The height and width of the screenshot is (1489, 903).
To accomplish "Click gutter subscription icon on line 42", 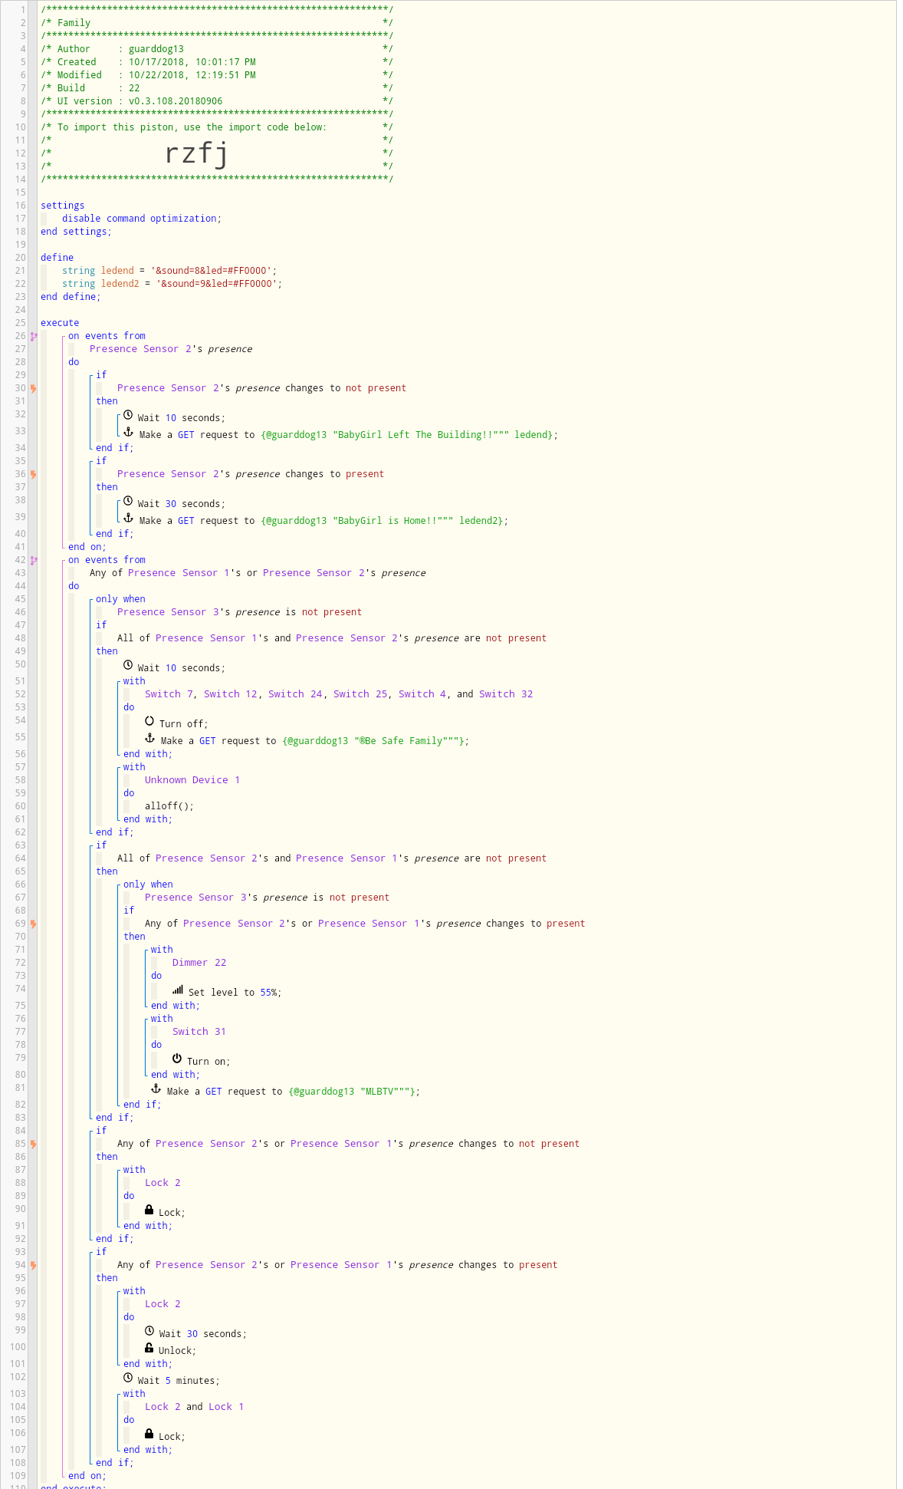I will 33,560.
